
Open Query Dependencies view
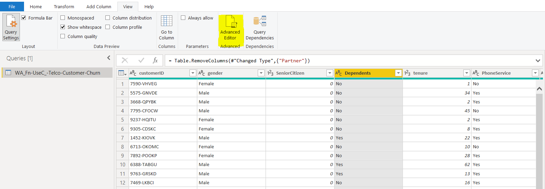(259, 28)
